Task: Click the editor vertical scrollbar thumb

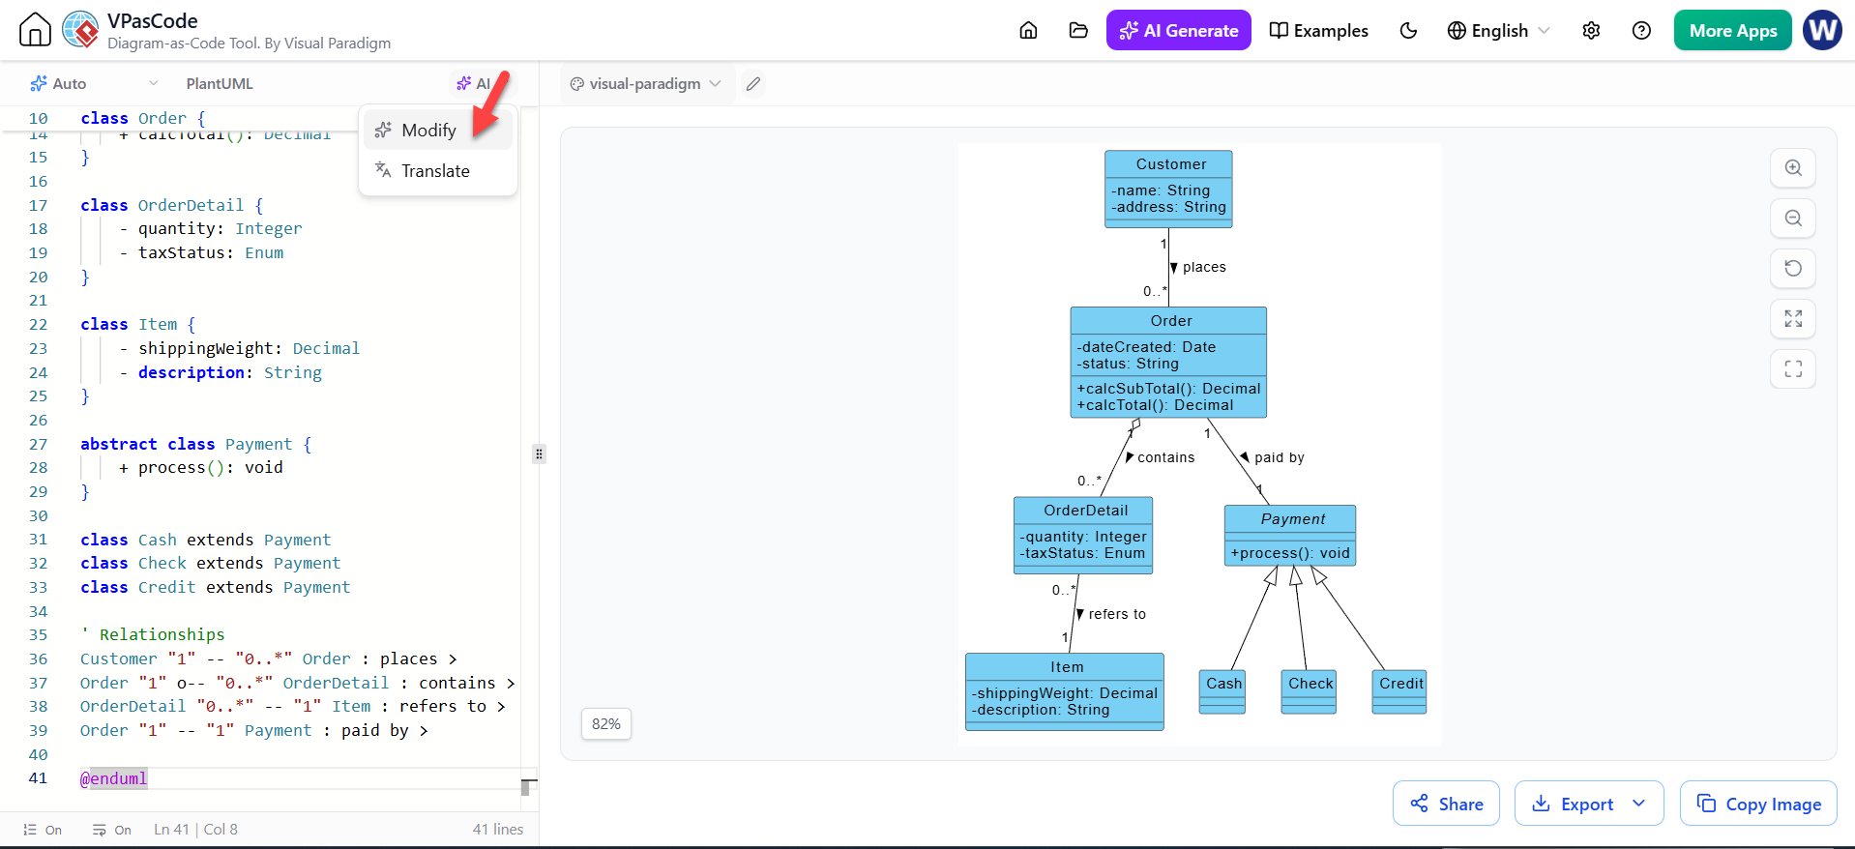Action: (x=525, y=787)
